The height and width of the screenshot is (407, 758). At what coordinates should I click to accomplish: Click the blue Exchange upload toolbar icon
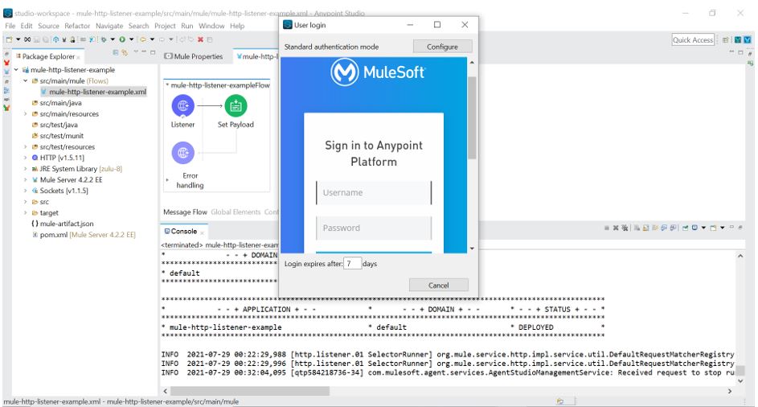click(x=55, y=39)
